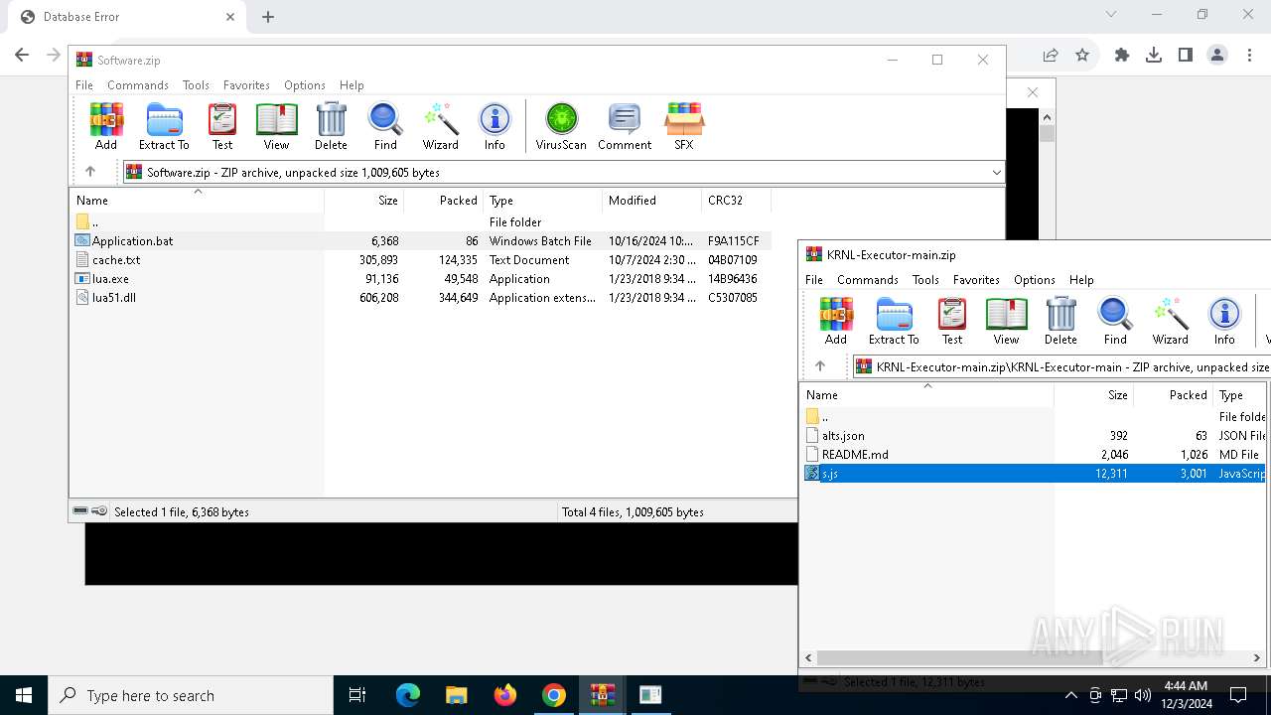Click View icon in KRNL-Executor-main.zip window
The height and width of the screenshot is (715, 1271).
click(1006, 321)
